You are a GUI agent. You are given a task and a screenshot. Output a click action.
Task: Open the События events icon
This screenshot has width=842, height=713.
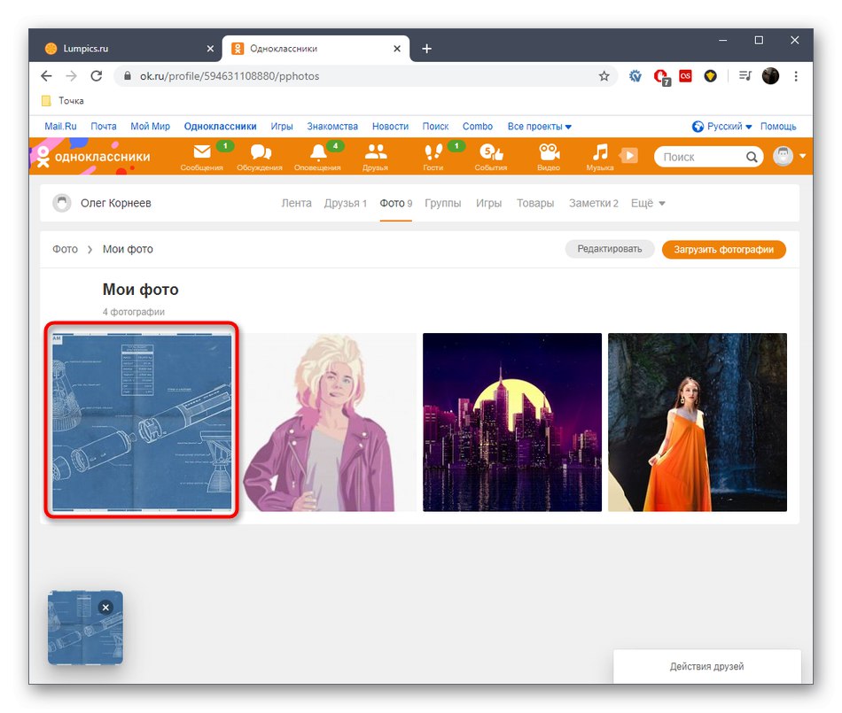click(490, 152)
